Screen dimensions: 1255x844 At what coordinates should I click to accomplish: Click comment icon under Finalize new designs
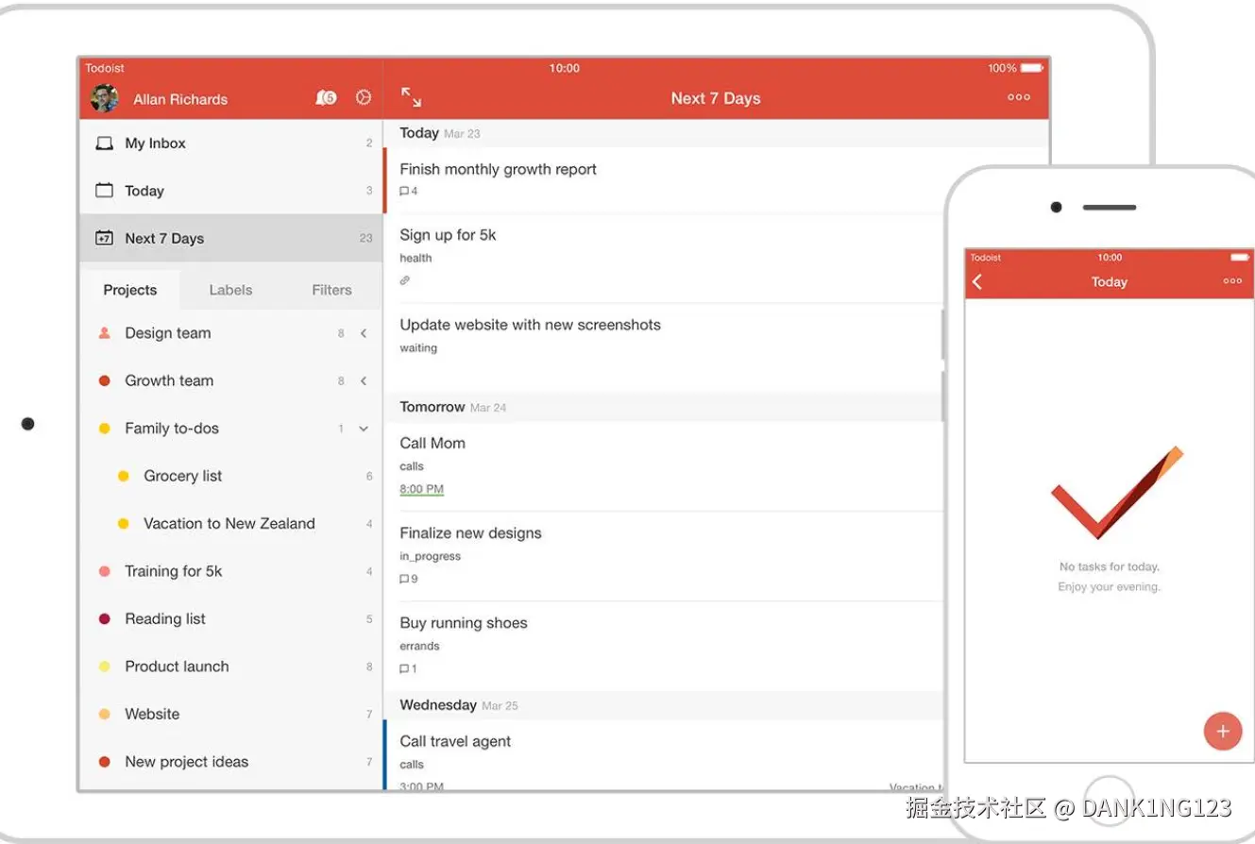pyautogui.click(x=404, y=579)
